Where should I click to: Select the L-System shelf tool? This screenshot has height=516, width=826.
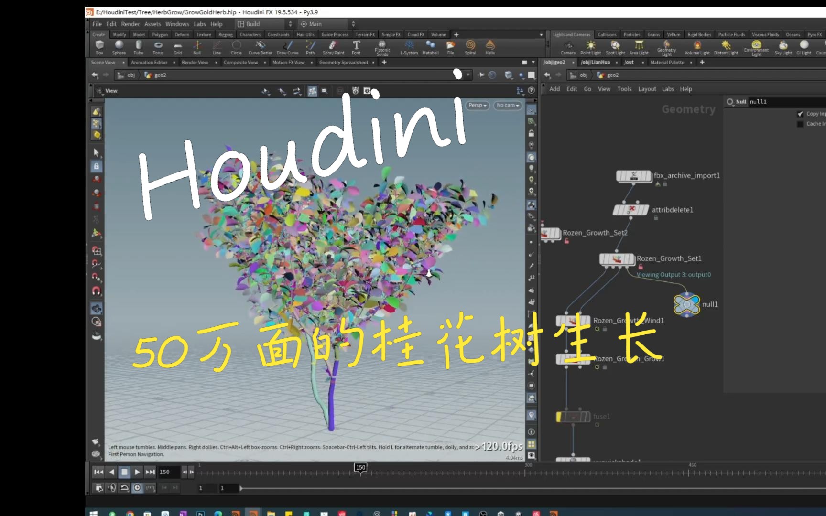click(409, 47)
